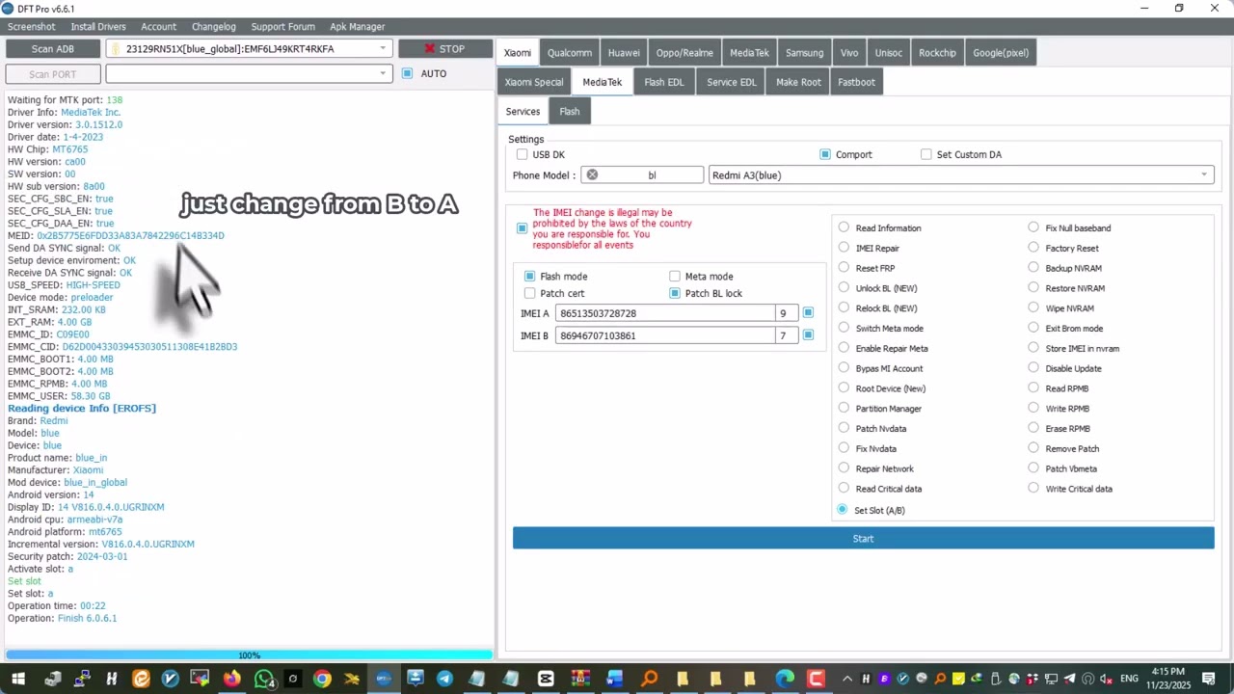Select Set Slot (A/B) radio button
This screenshot has width=1234, height=694.
pos(843,510)
